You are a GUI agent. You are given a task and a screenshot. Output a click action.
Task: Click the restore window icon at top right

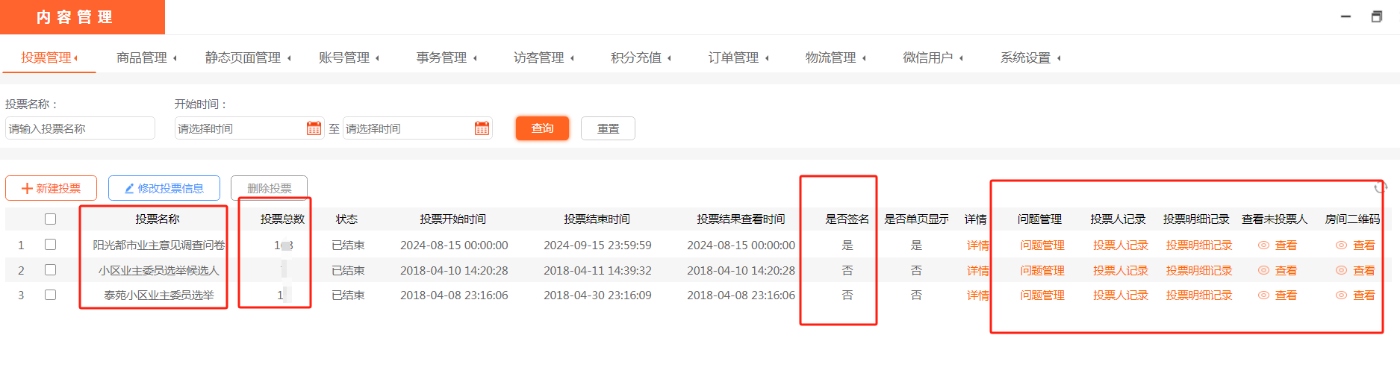click(x=1376, y=16)
